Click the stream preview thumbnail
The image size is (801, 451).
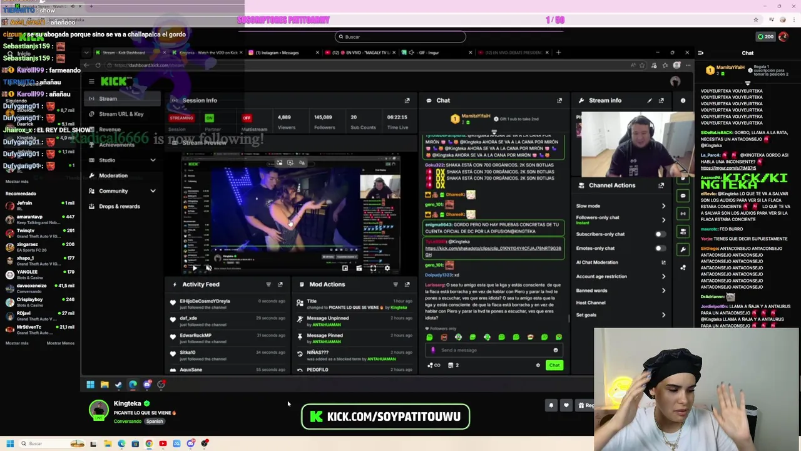pos(292,213)
